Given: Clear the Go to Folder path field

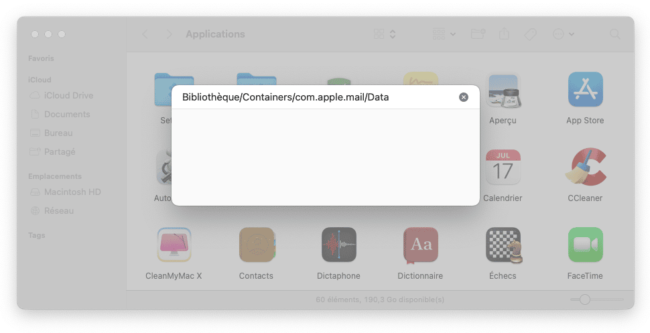Looking at the screenshot, I should click(x=464, y=97).
